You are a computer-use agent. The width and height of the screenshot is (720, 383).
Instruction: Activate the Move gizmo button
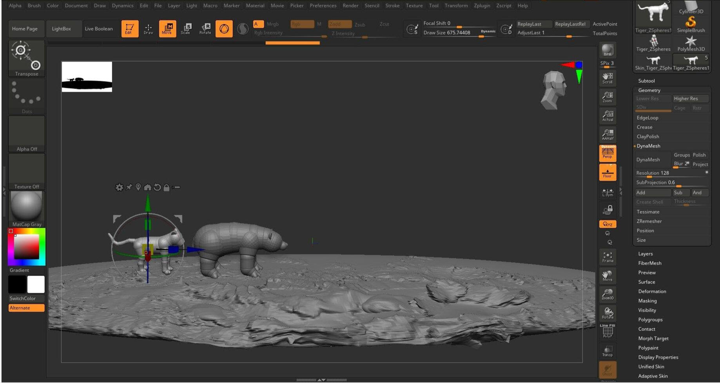click(x=167, y=29)
